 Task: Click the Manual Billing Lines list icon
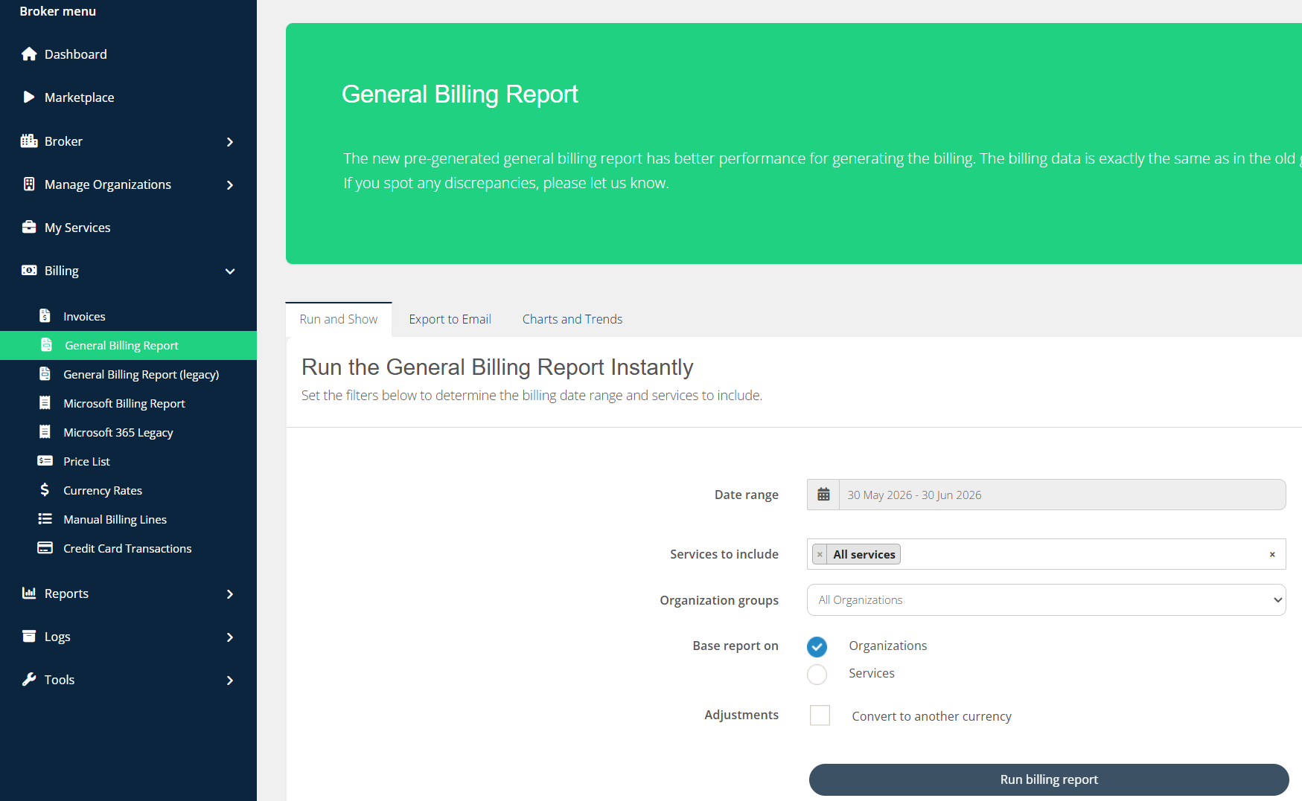coord(45,519)
